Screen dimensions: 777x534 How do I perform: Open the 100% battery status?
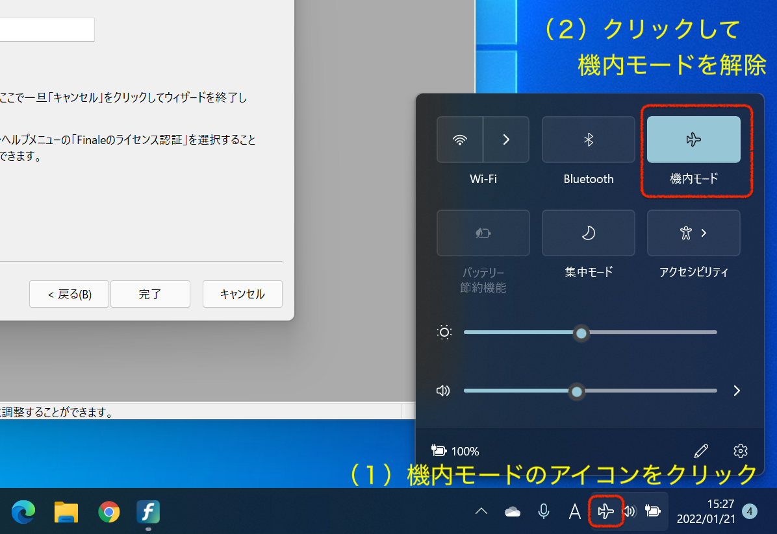(x=455, y=451)
